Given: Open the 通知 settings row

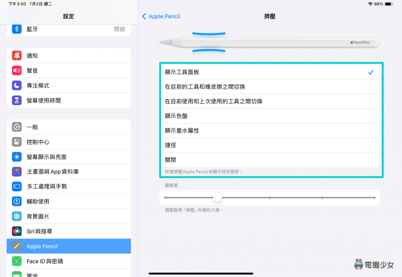Looking at the screenshot, I should (69, 56).
